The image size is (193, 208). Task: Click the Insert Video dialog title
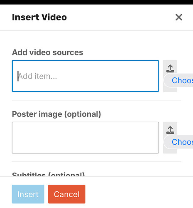(39, 17)
